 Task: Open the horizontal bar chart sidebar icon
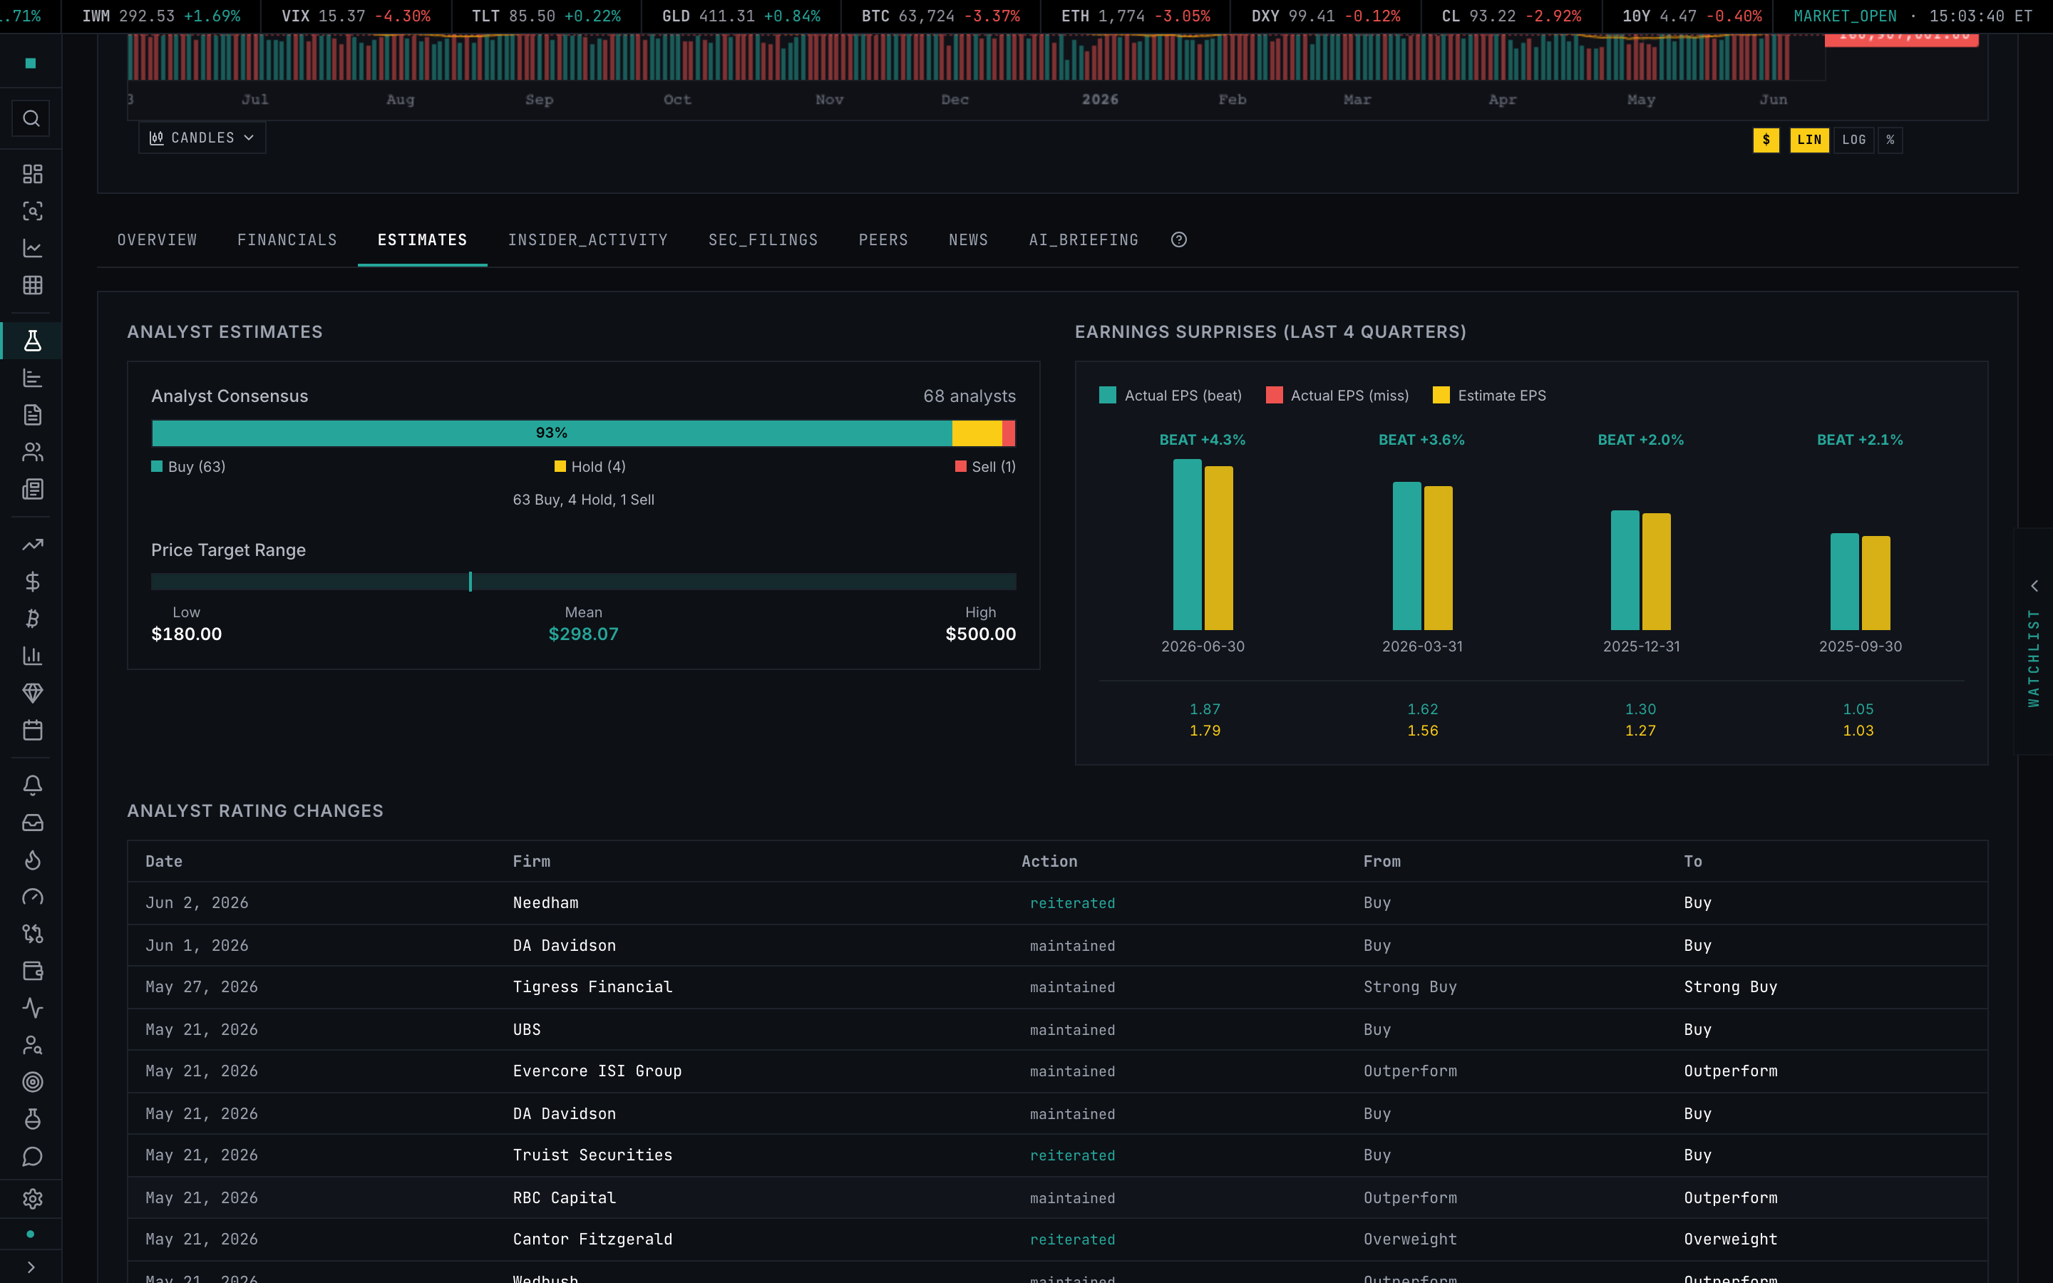[32, 378]
